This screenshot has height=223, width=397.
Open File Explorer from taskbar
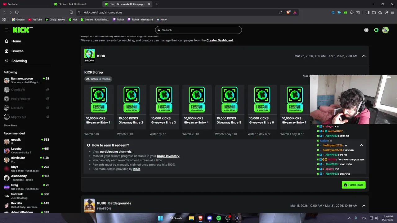[x=191, y=218]
